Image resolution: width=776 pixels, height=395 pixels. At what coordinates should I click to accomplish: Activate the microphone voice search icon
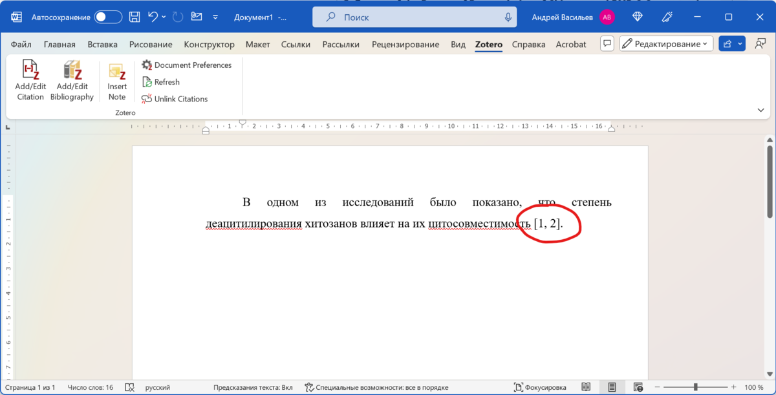[x=508, y=17]
